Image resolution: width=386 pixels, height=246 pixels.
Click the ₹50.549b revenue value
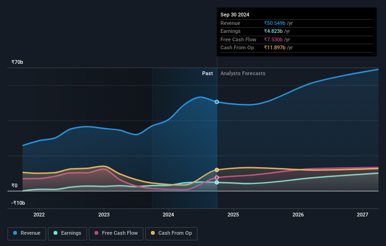[x=275, y=23]
